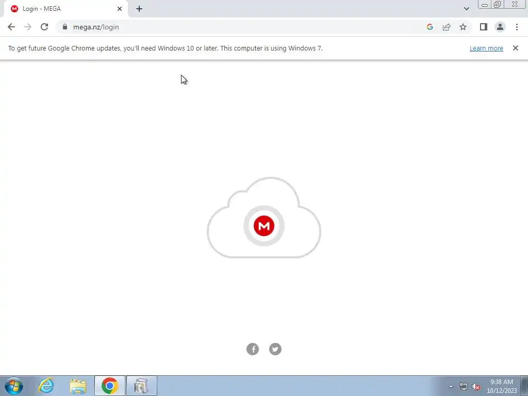Expand the tab search chevron

tap(466, 9)
